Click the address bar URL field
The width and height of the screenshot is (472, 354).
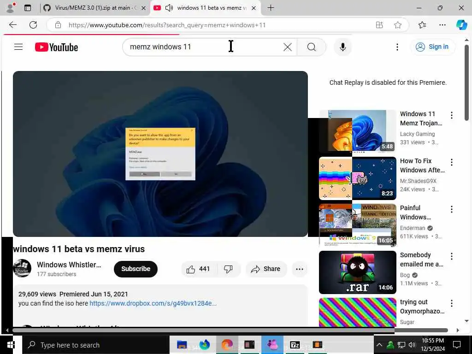pyautogui.click(x=211, y=25)
